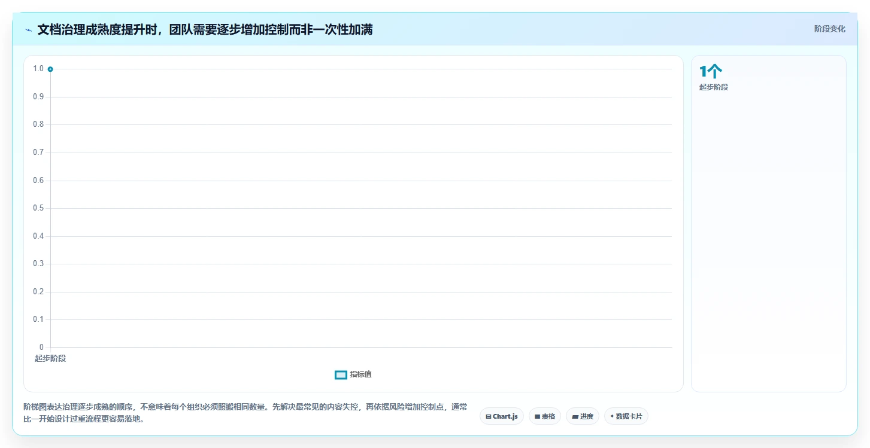
Task: Click the 0.9 y-axis tick label
Action: [38, 97]
